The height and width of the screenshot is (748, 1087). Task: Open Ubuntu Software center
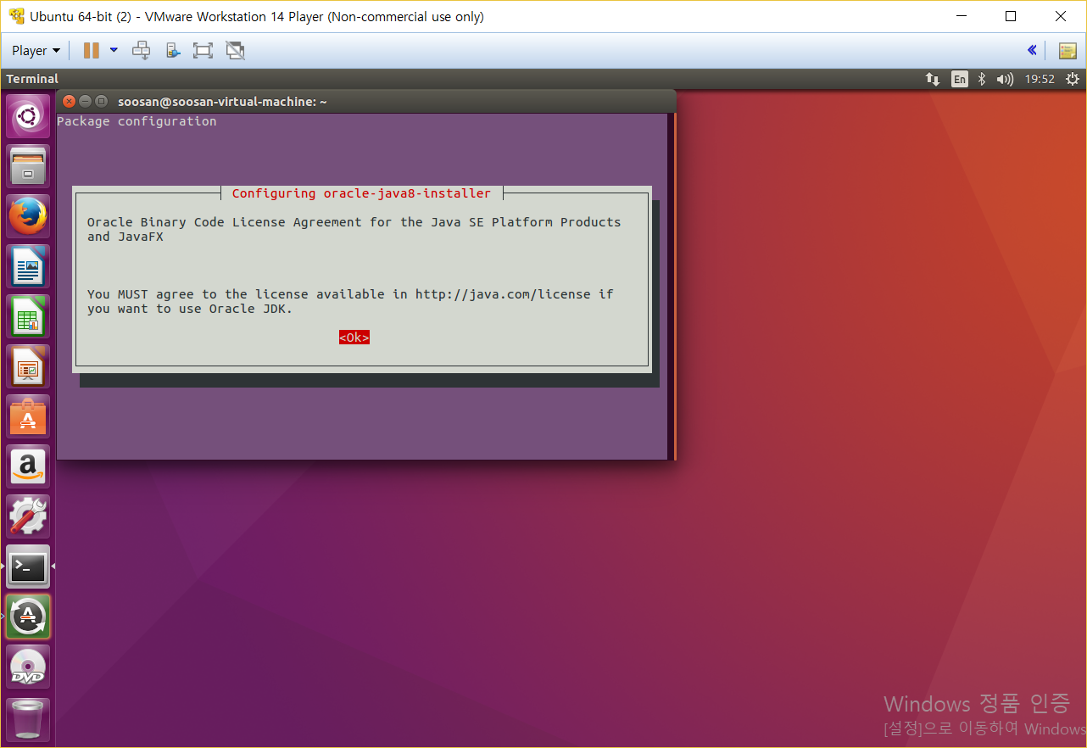tap(28, 416)
